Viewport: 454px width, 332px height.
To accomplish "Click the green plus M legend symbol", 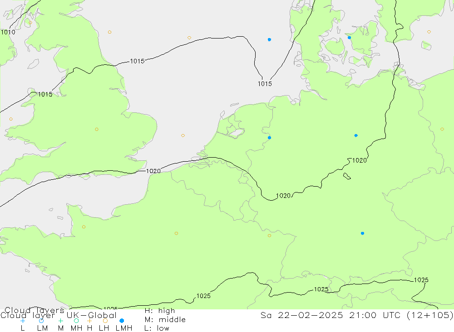I will (60, 321).
